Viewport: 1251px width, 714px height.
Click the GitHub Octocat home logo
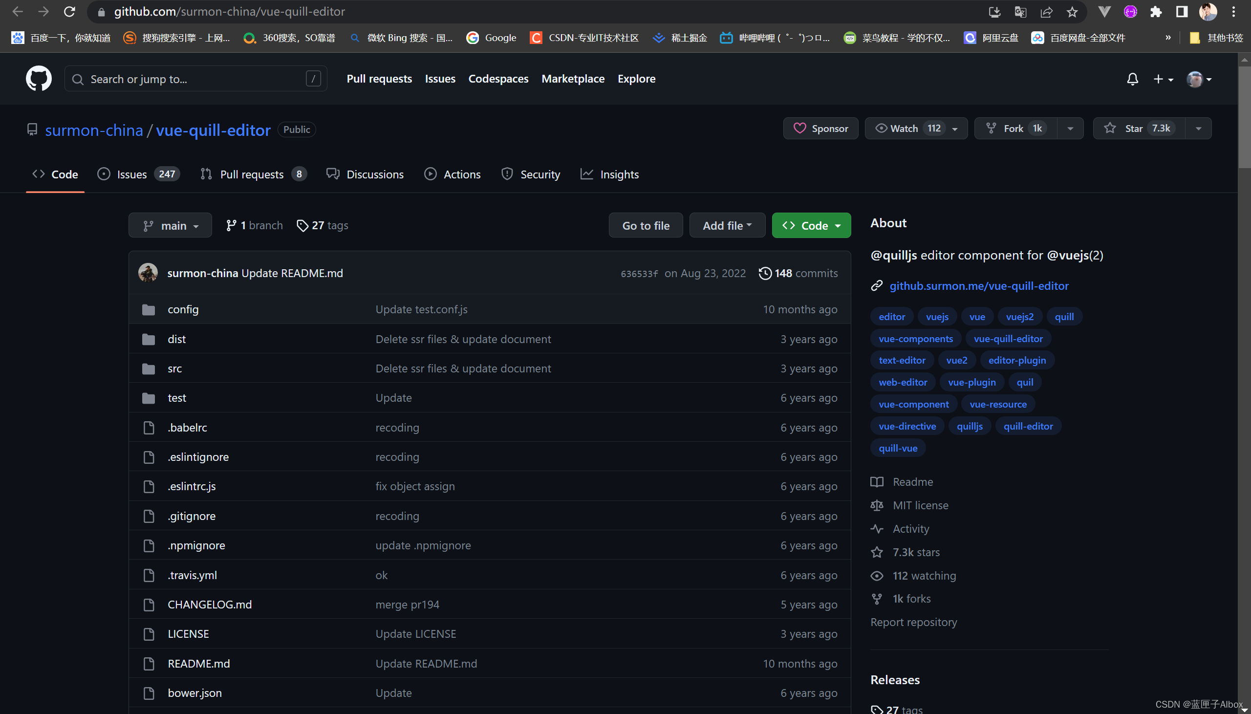(x=38, y=79)
